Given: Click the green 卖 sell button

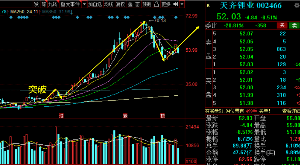Looking at the screenshot, I should [294, 25].
